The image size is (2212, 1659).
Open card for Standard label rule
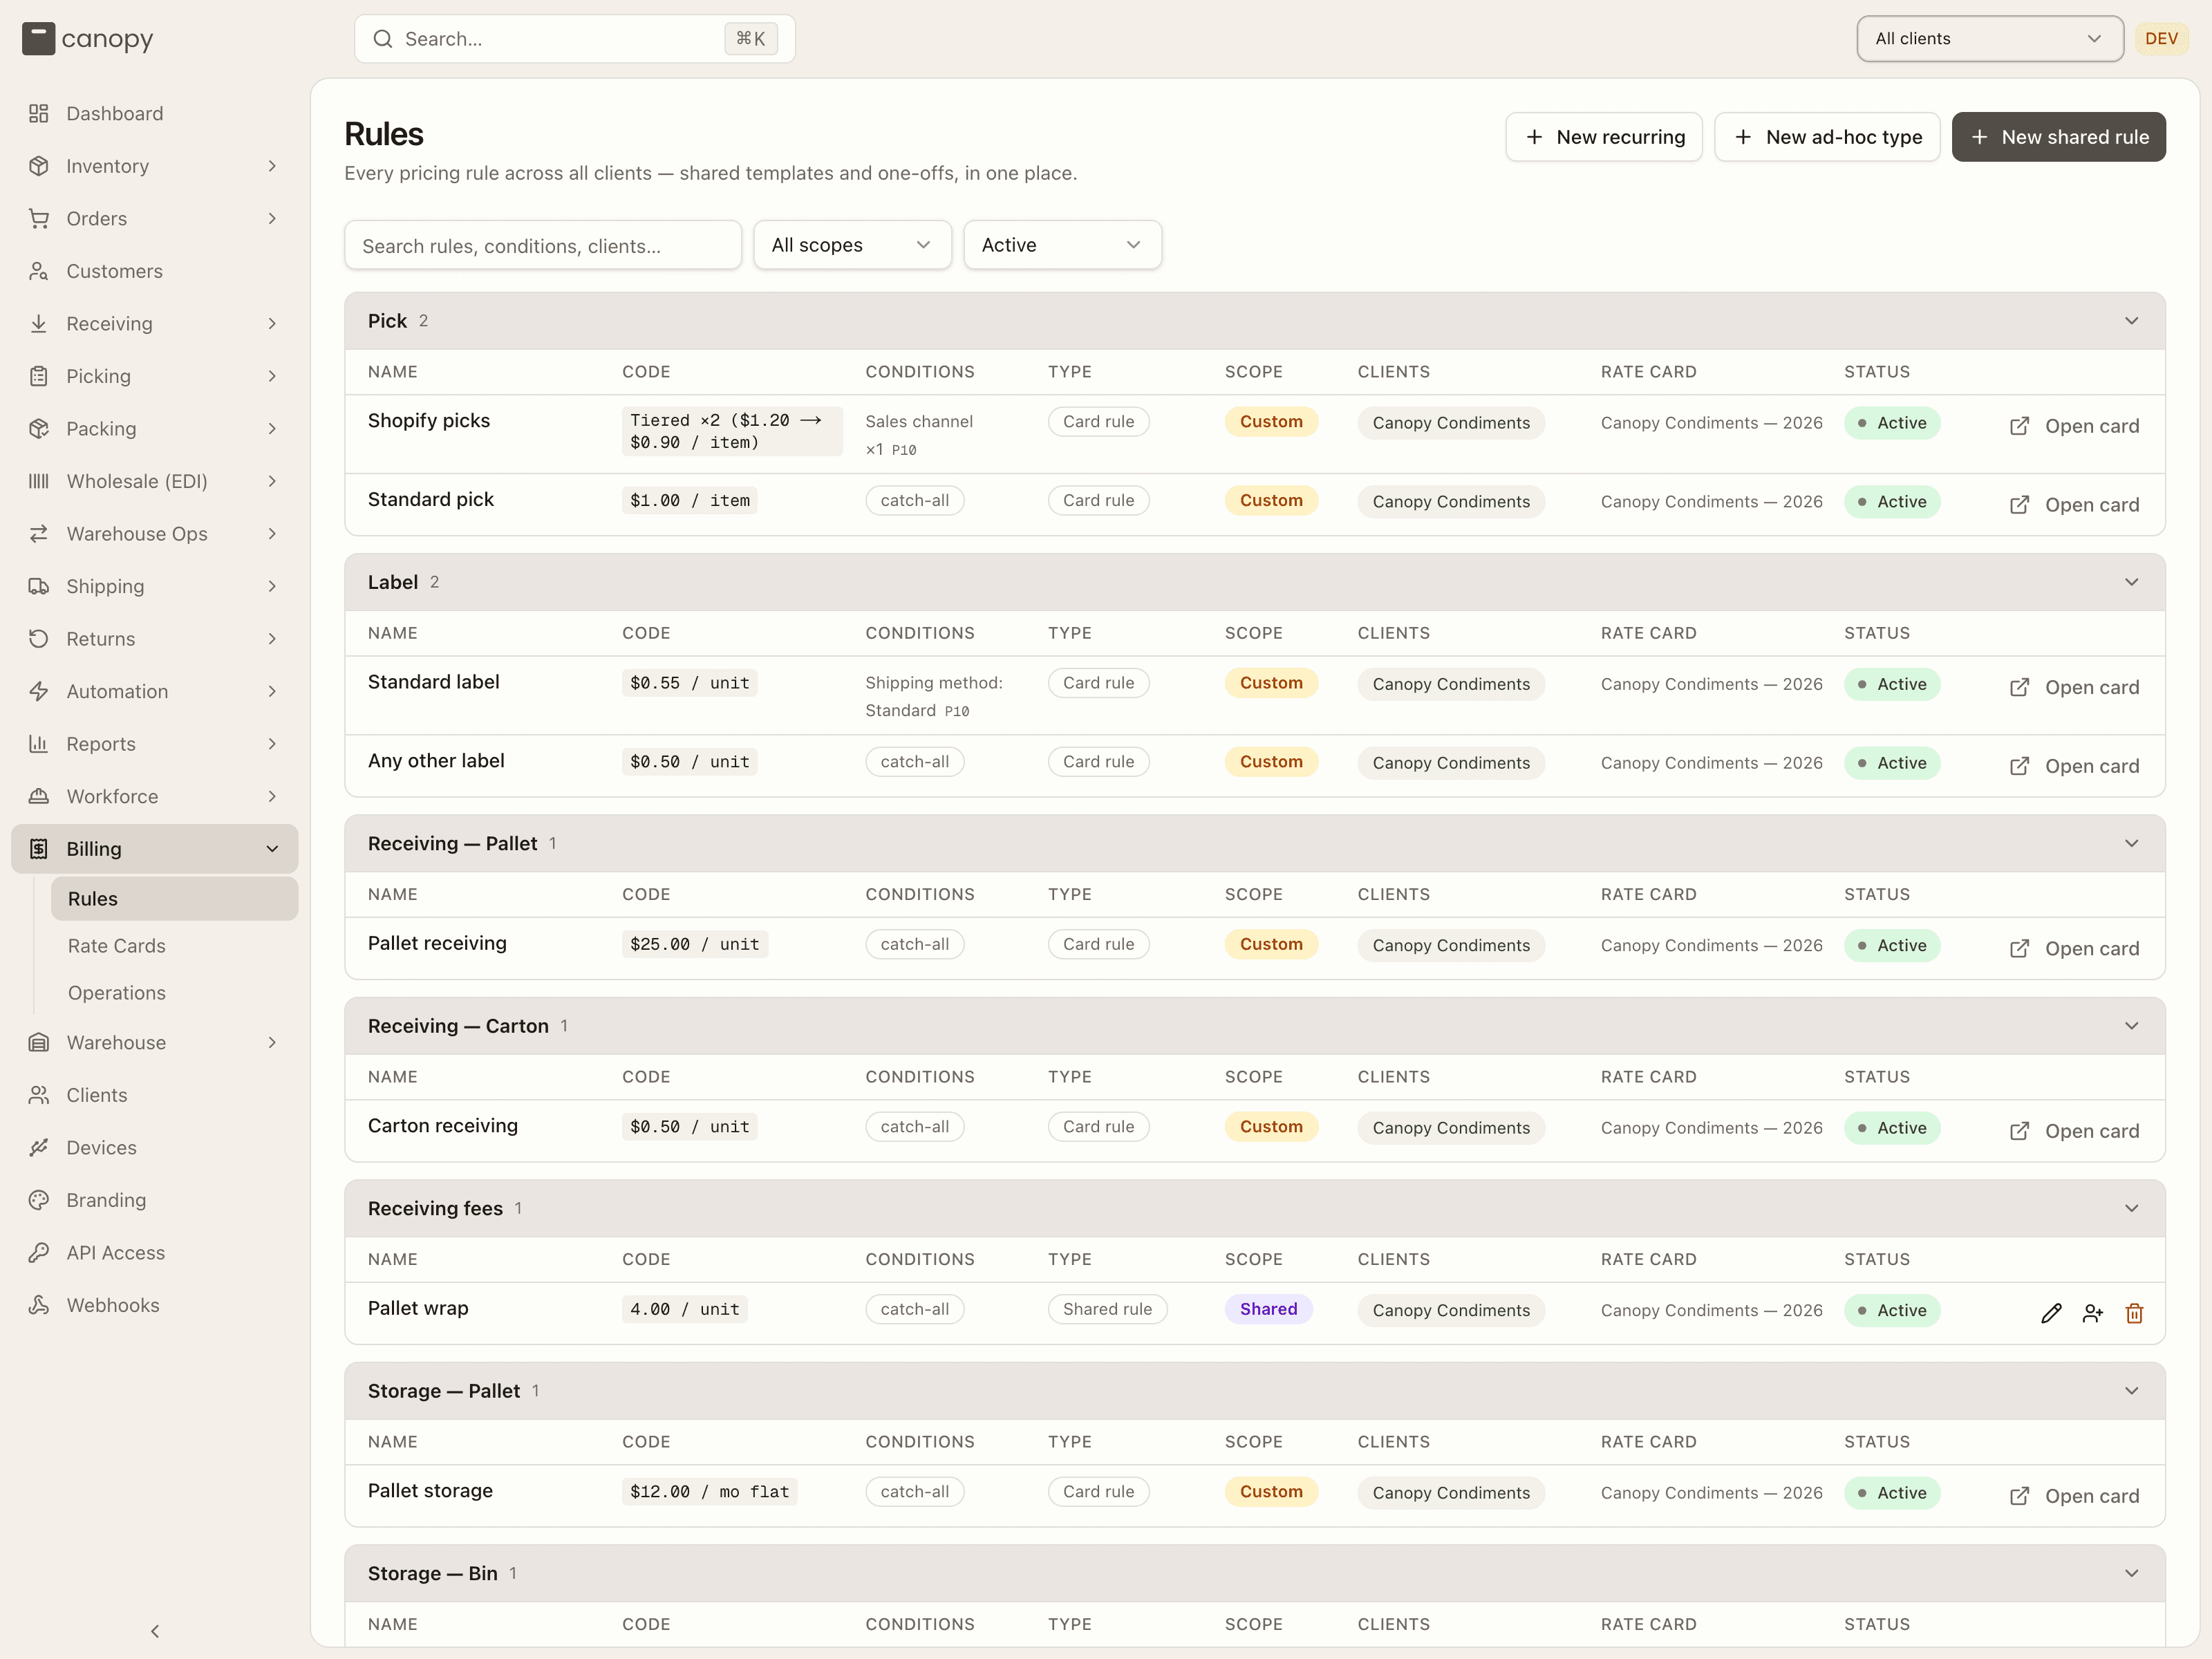pyautogui.click(x=2074, y=687)
